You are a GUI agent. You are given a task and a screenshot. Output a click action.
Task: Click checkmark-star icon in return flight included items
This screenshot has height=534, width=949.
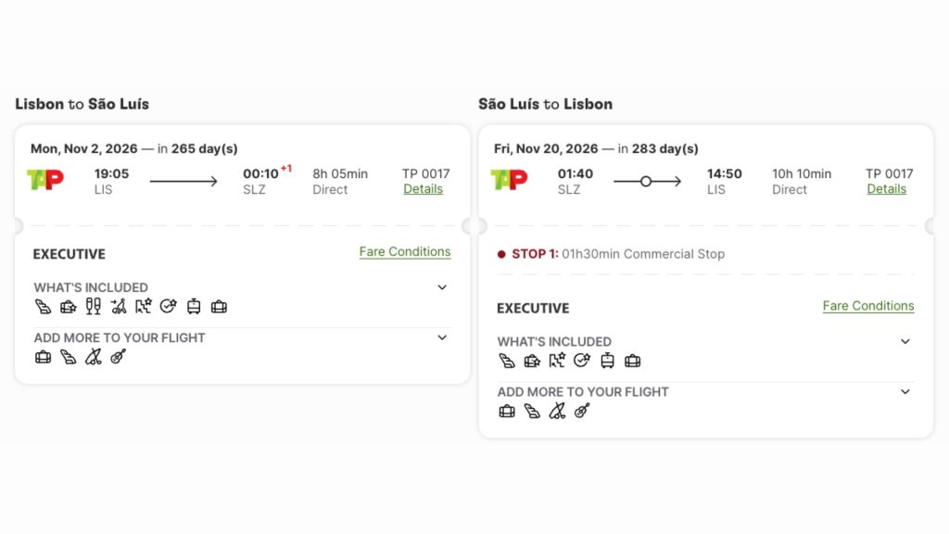[x=581, y=361]
